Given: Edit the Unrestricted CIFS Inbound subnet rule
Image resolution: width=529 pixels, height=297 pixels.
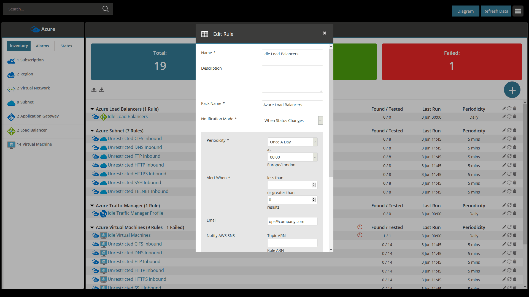Looking at the screenshot, I should pos(504,139).
